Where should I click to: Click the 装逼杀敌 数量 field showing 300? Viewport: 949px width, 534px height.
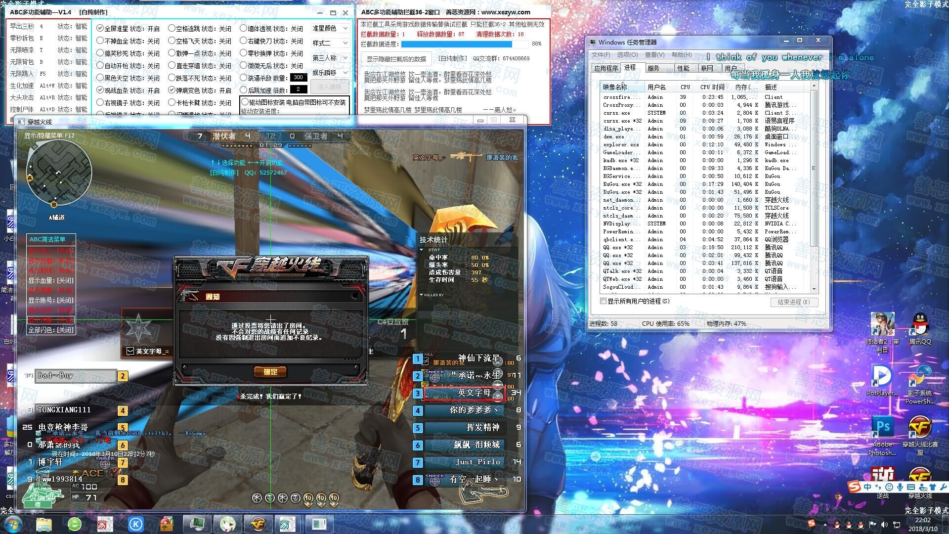[x=298, y=78]
